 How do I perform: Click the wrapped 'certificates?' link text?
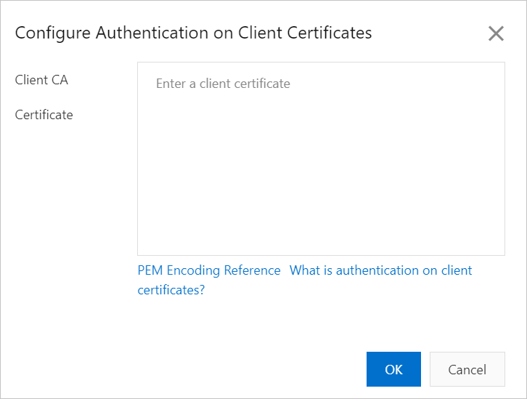coord(171,290)
